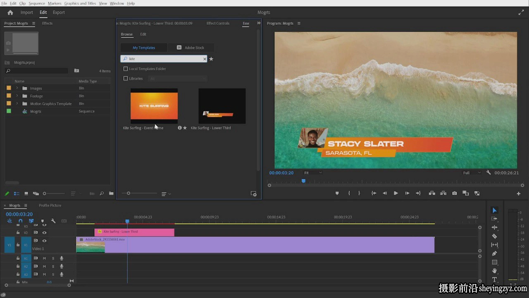This screenshot has height=298, width=529.
Task: Switch to the Effect Controls tab
Action: (x=218, y=23)
